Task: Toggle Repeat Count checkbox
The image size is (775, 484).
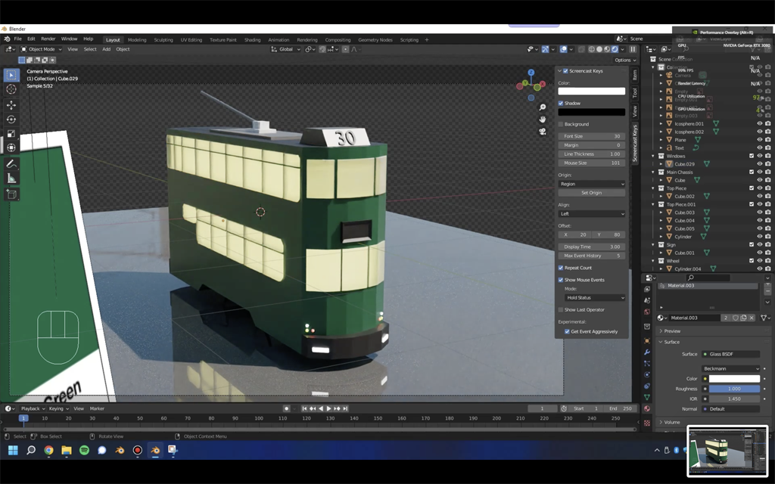Action: tap(561, 268)
